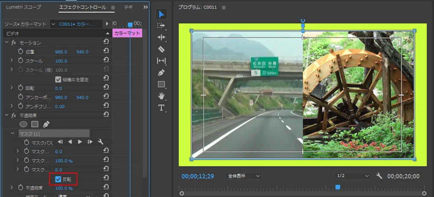Click the ソース・カラーマット label
Screen dimensions: 434x197
point(26,24)
